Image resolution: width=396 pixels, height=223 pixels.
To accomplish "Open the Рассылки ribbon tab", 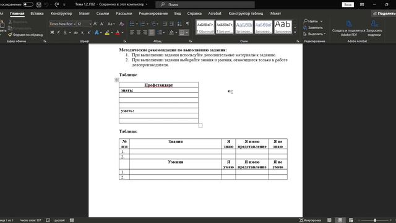I will [x=124, y=14].
